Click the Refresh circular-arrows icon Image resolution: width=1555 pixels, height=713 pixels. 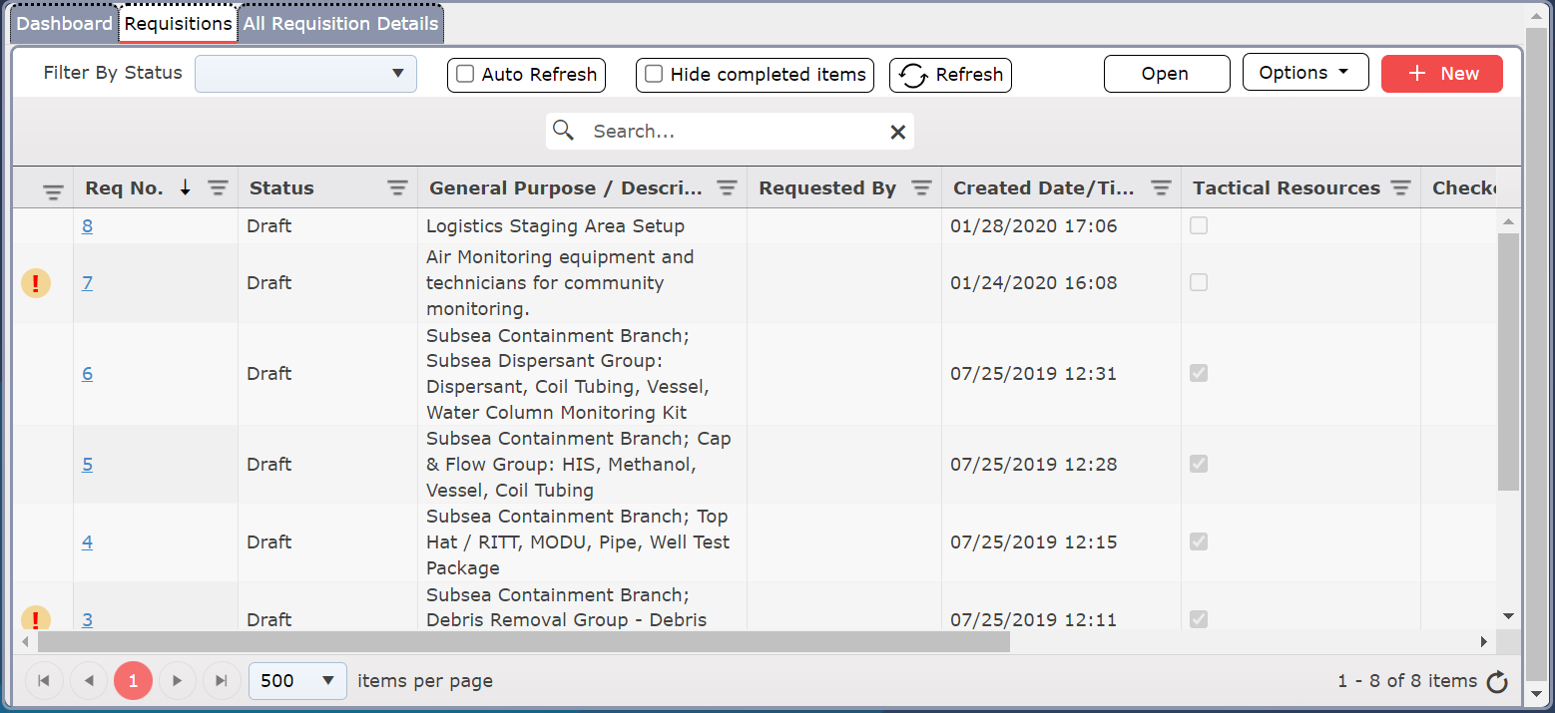click(x=912, y=74)
